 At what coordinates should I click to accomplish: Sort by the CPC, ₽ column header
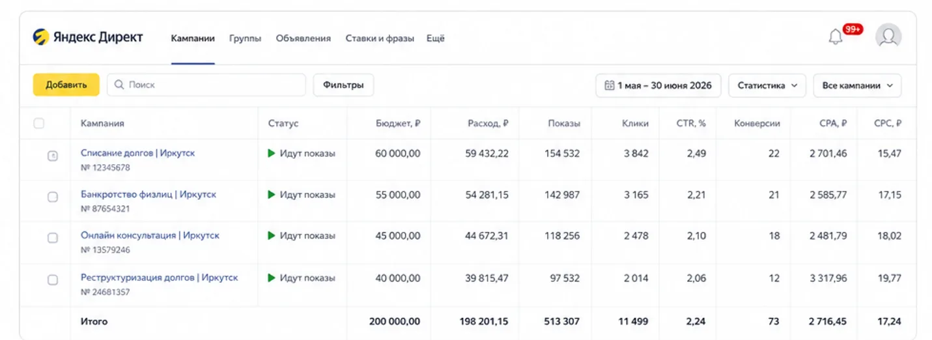[x=888, y=123]
